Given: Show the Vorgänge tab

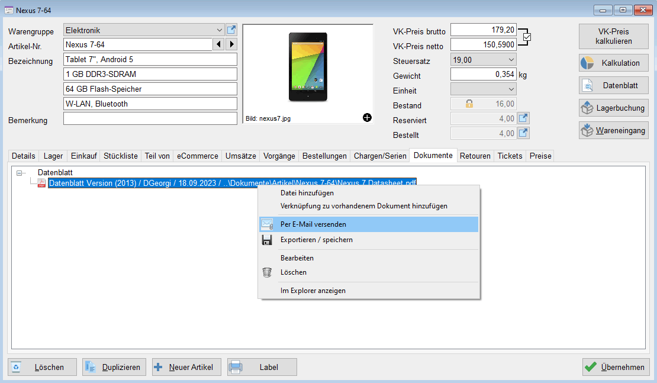Looking at the screenshot, I should tap(279, 156).
